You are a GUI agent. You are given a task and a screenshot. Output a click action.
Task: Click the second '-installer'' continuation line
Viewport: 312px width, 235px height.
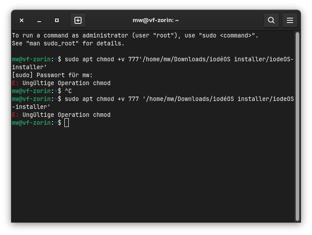[31, 107]
